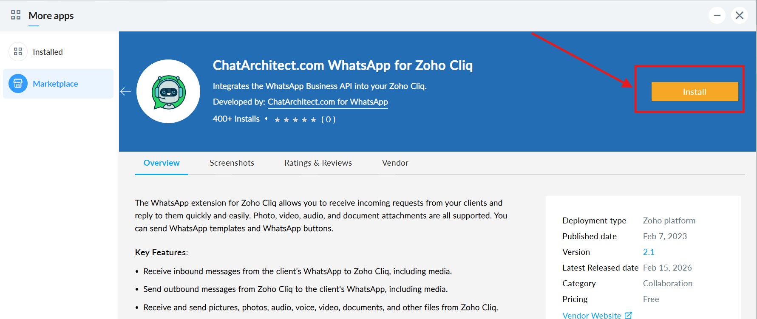Visit the Vendor Website link
This screenshot has height=319, width=757.
click(x=592, y=315)
